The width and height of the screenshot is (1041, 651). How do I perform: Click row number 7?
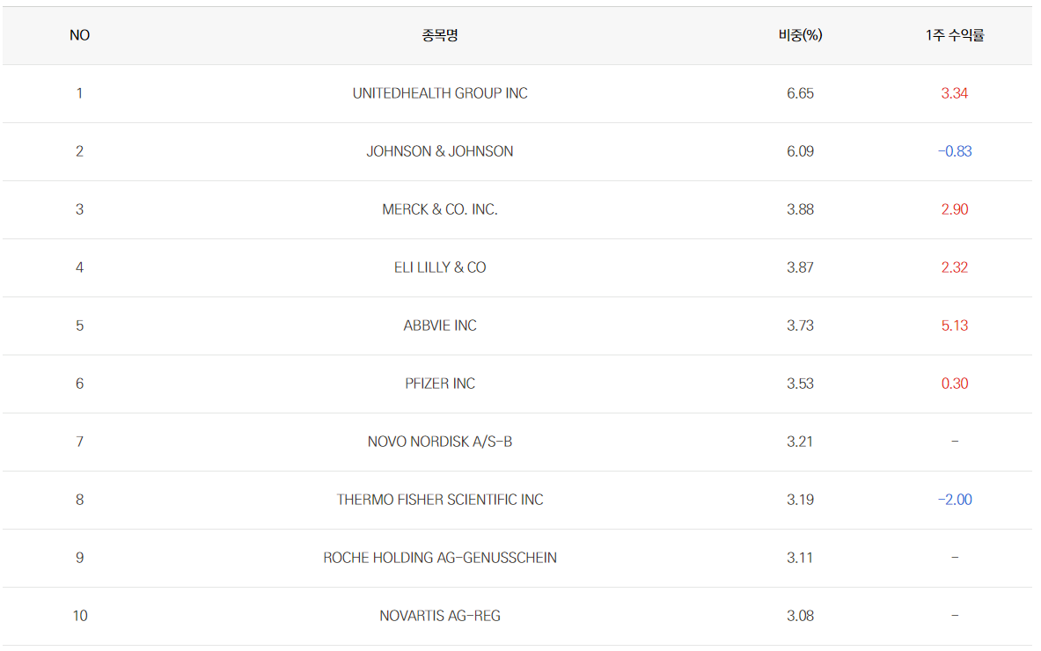[x=80, y=442]
